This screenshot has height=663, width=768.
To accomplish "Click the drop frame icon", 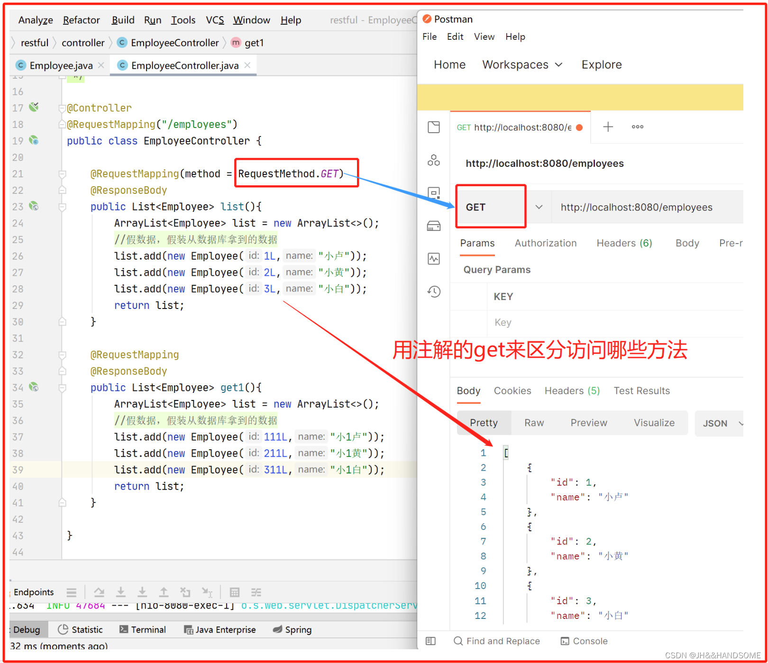I will (185, 592).
